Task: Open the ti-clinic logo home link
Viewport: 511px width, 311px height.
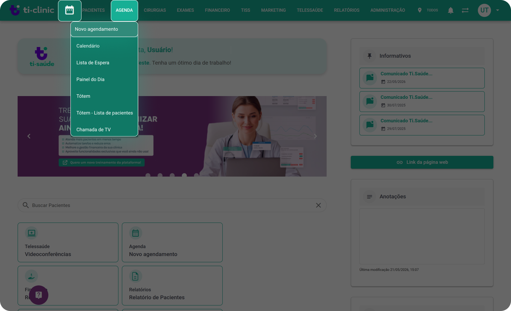Action: pyautogui.click(x=32, y=10)
